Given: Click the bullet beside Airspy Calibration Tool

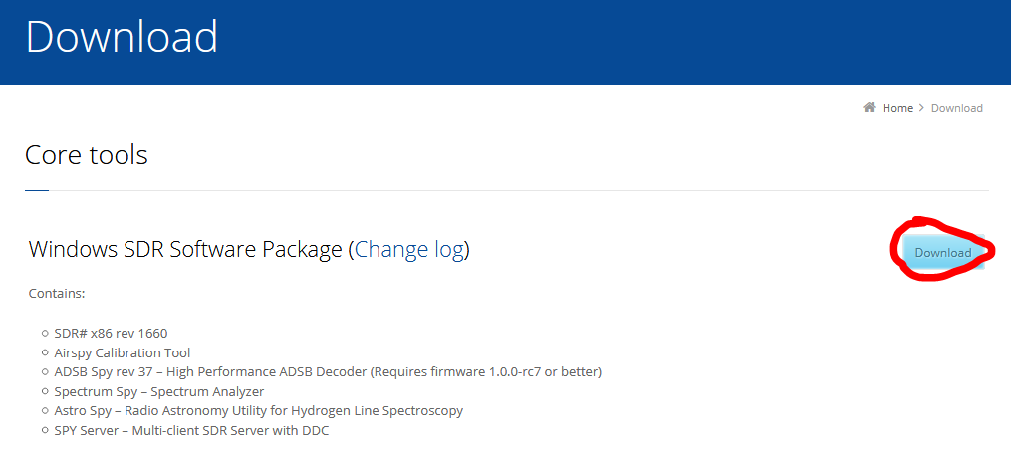Looking at the screenshot, I should pos(45,352).
